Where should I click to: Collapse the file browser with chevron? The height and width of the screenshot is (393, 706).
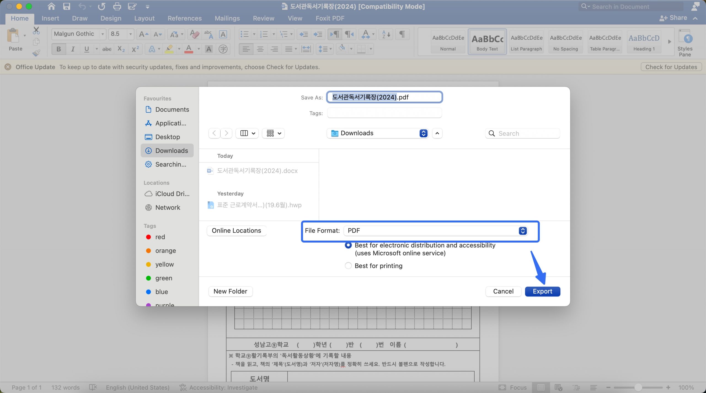click(437, 133)
